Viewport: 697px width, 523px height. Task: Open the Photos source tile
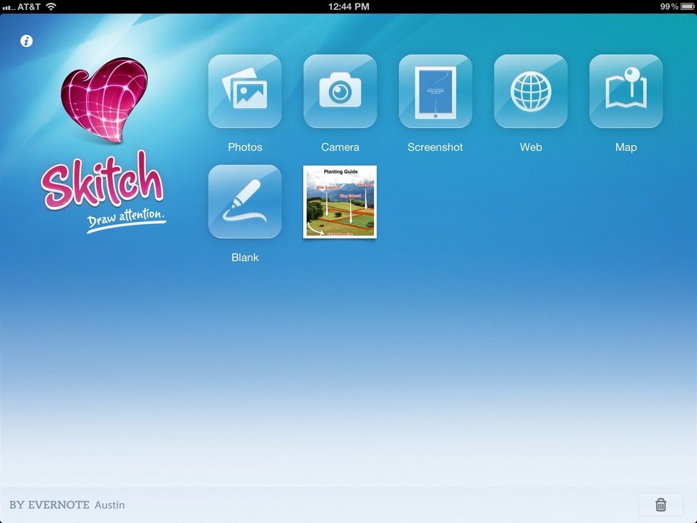tap(245, 91)
